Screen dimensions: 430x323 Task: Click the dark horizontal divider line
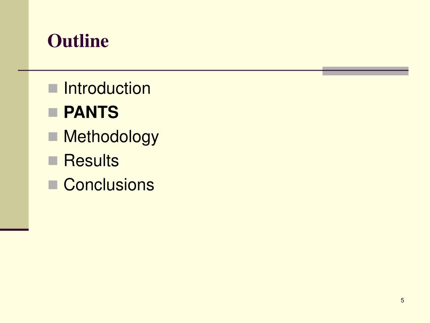tap(170, 70)
